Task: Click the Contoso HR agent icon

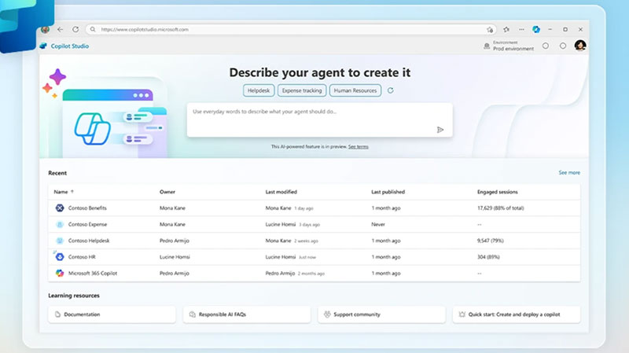Action: point(60,256)
